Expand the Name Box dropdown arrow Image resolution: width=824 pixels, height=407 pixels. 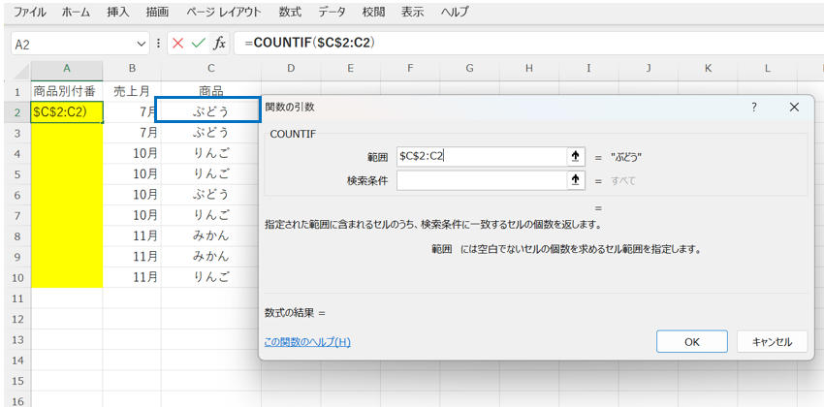pos(143,45)
